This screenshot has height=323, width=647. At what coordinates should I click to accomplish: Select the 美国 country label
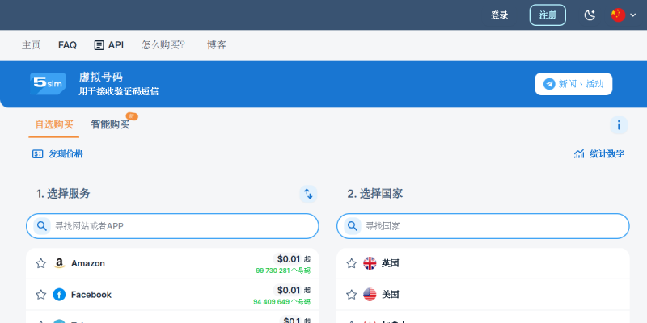click(x=391, y=295)
